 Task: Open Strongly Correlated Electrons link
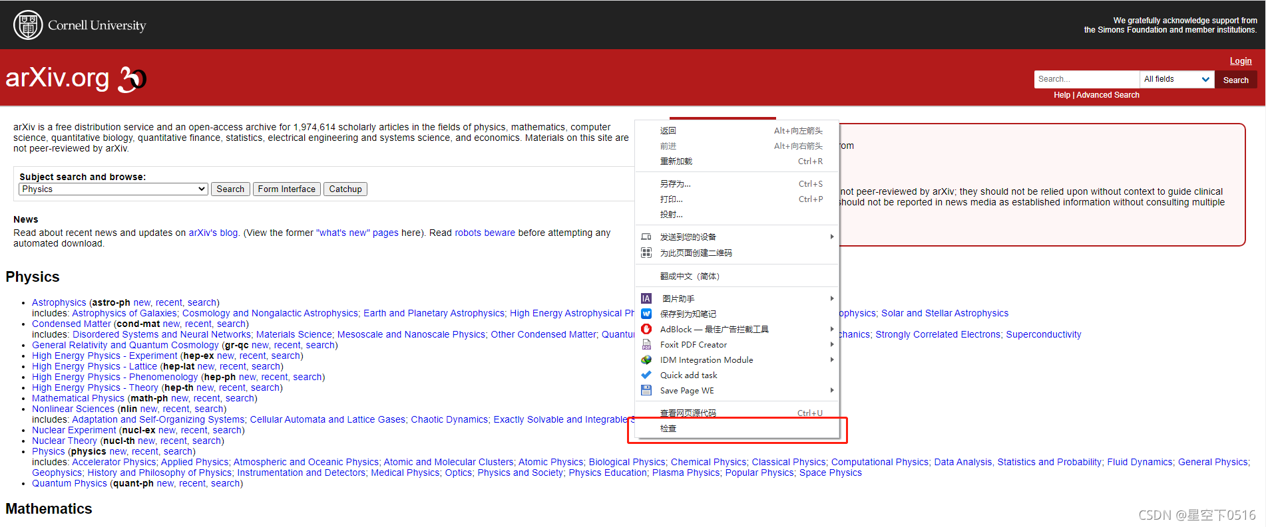[x=938, y=334]
